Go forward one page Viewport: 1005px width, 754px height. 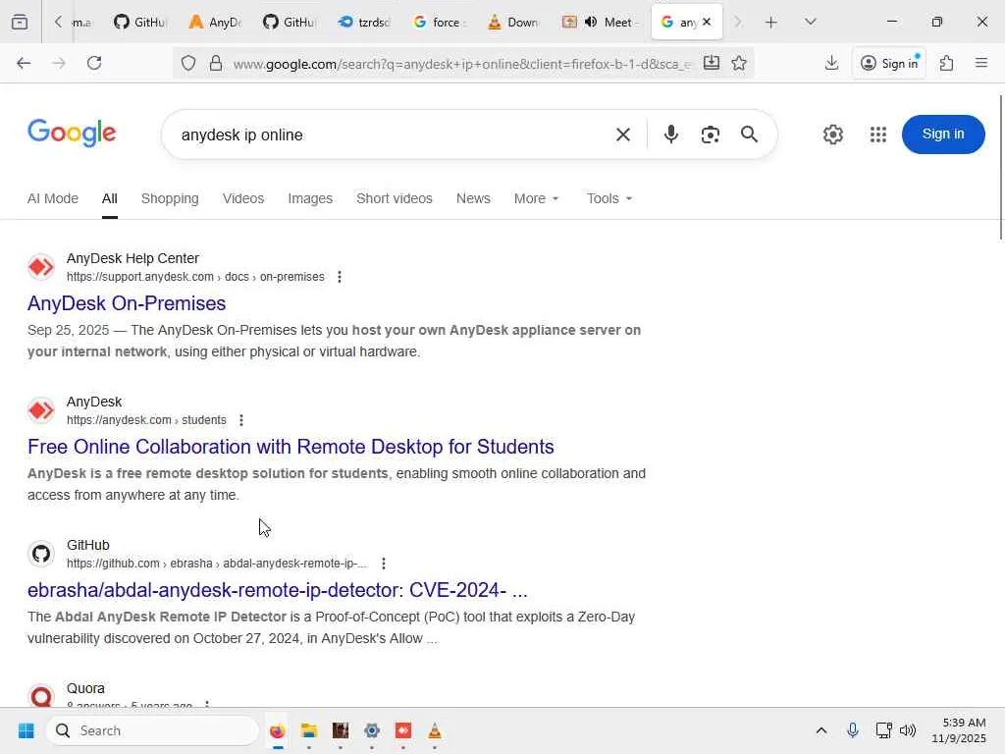point(59,63)
